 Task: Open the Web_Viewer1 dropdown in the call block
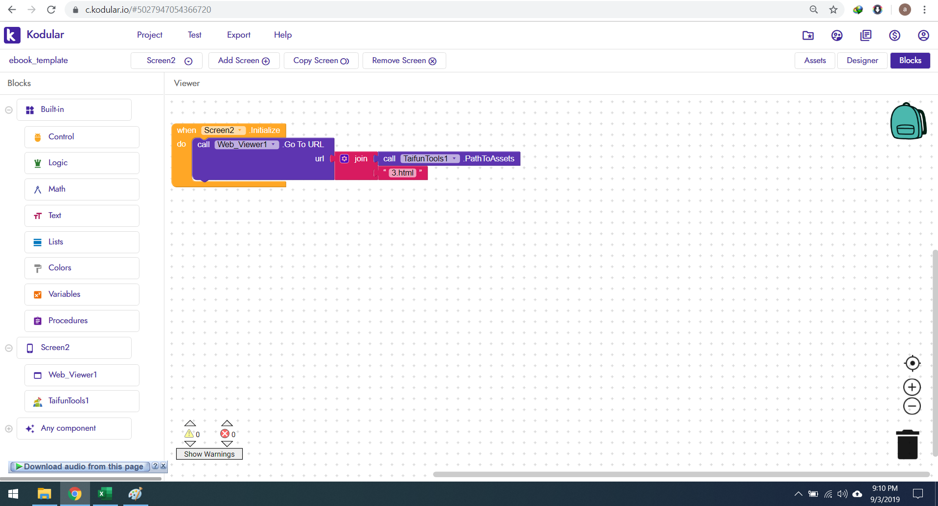pyautogui.click(x=273, y=144)
